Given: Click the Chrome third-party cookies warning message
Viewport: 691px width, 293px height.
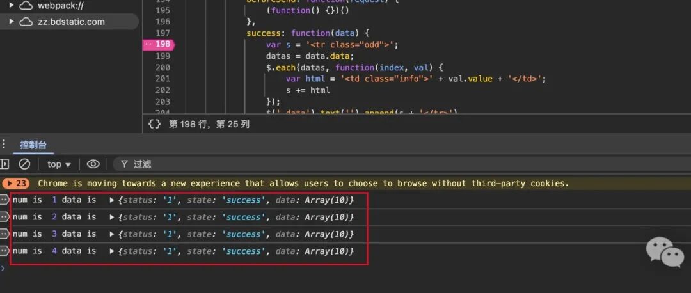Looking at the screenshot, I should [304, 184].
